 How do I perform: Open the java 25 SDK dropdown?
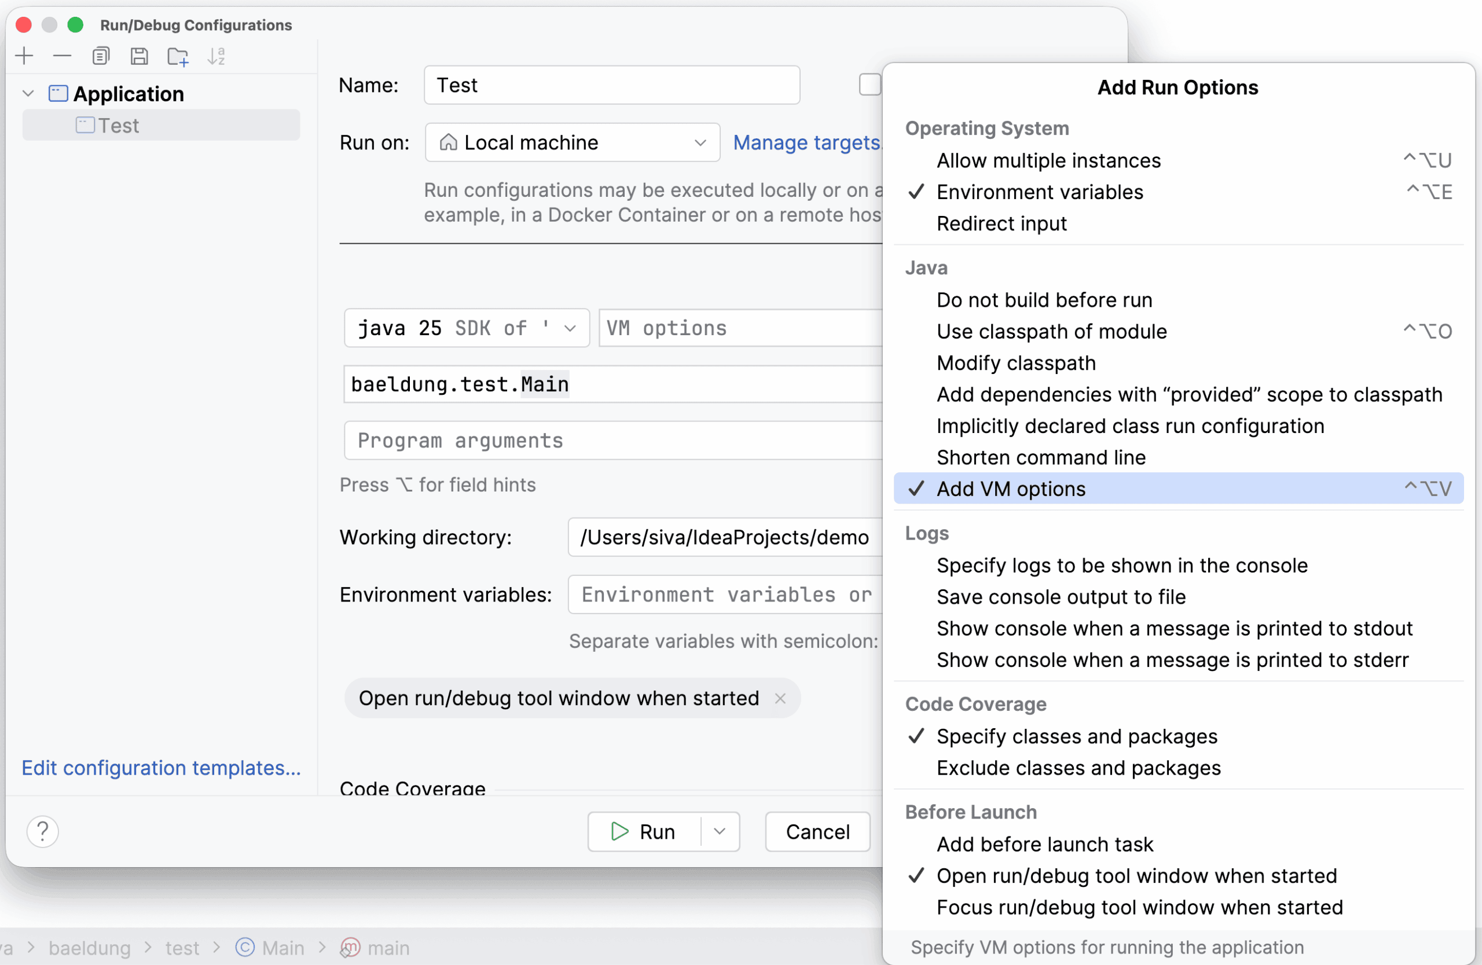click(466, 328)
